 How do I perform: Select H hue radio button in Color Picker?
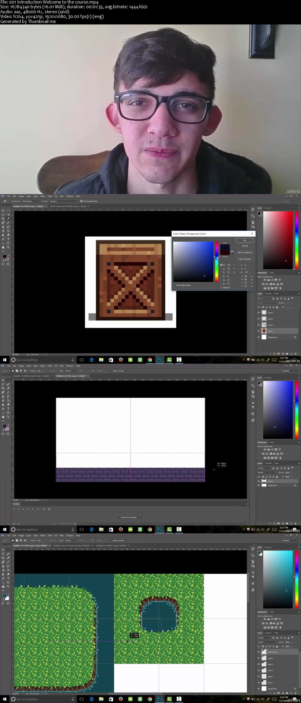[x=221, y=265]
